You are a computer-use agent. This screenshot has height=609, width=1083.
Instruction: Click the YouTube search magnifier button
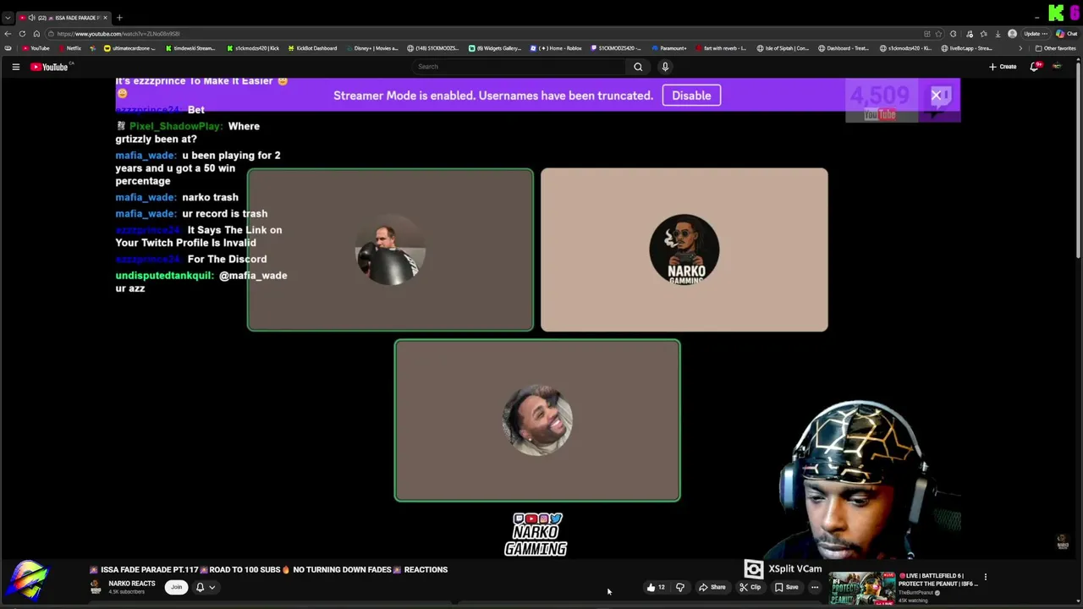[638, 67]
